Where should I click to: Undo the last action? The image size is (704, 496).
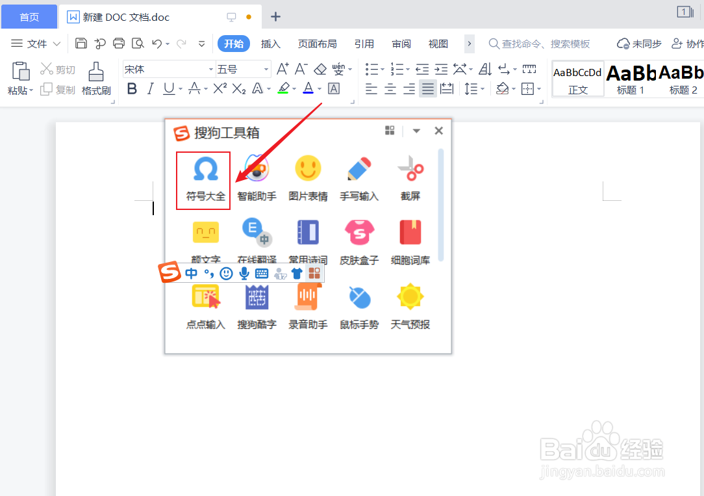157,44
